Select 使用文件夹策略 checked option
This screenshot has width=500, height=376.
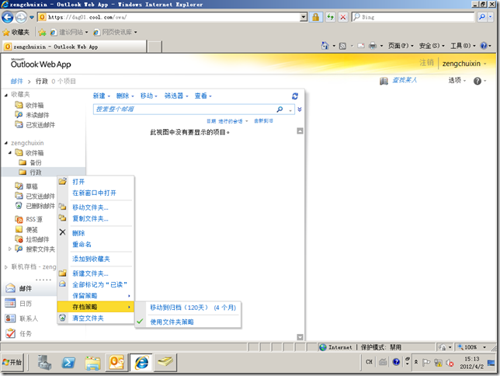(172, 321)
